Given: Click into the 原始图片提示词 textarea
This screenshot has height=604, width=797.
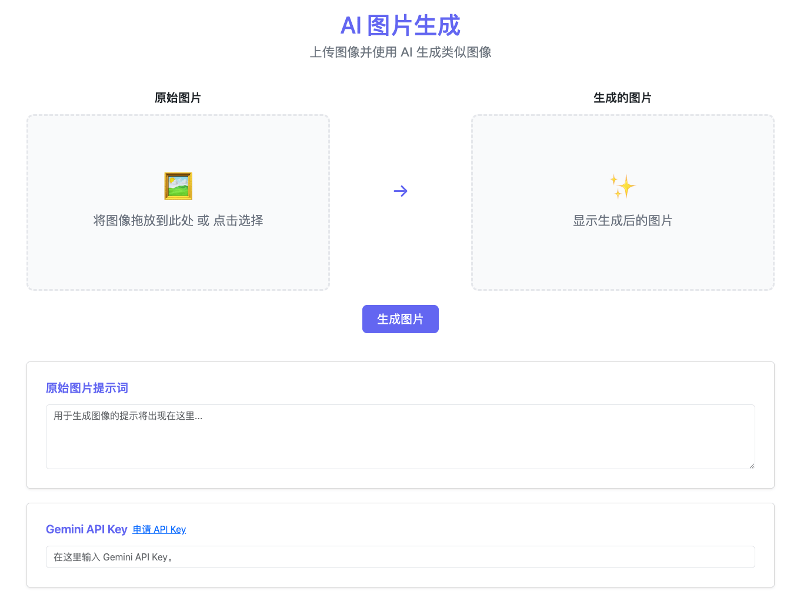Looking at the screenshot, I should tap(401, 437).
